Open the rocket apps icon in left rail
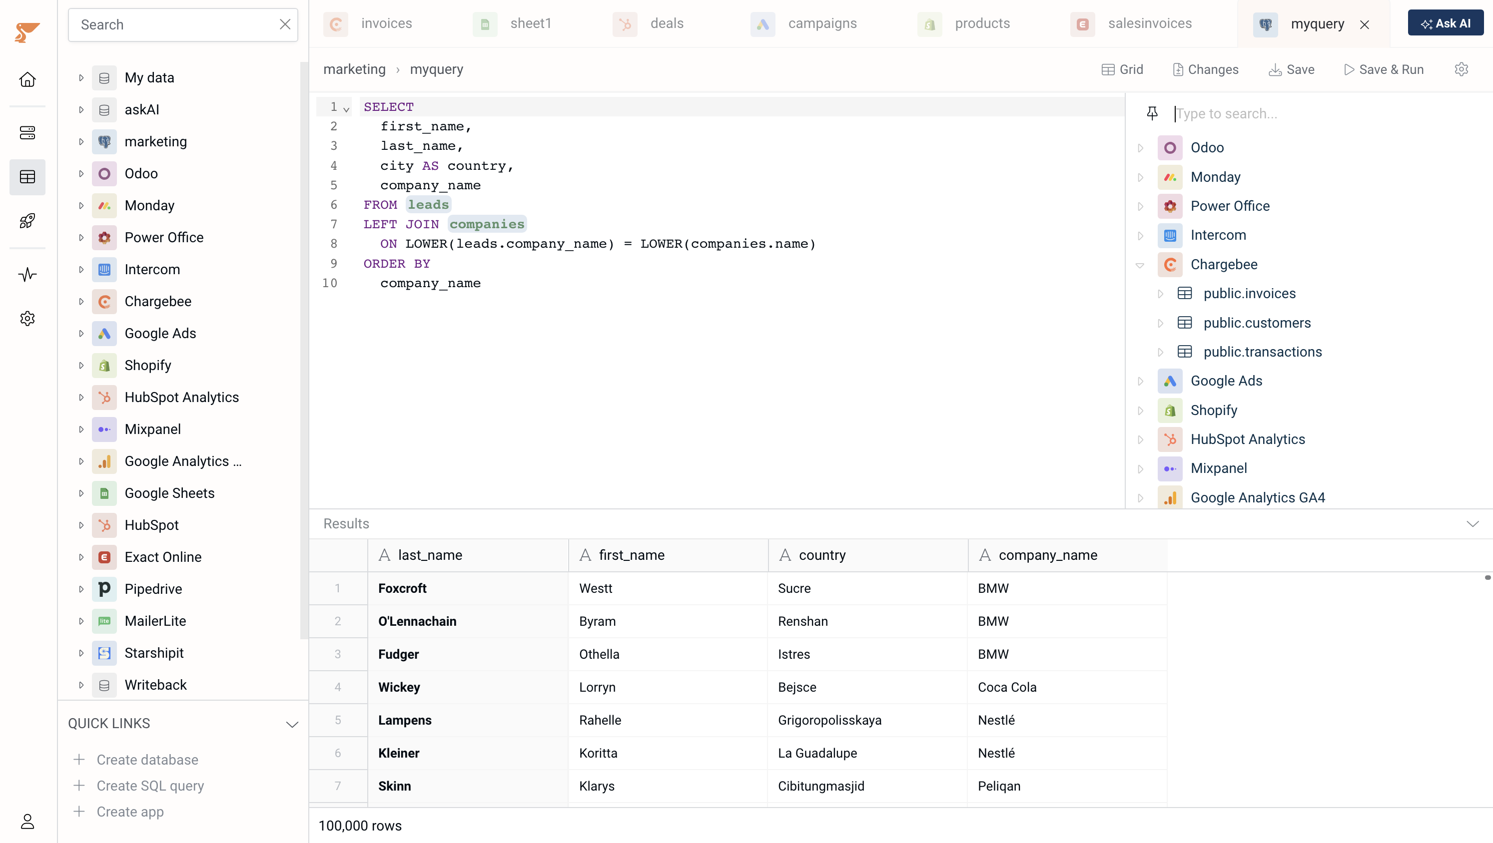The height and width of the screenshot is (843, 1493). 27,221
